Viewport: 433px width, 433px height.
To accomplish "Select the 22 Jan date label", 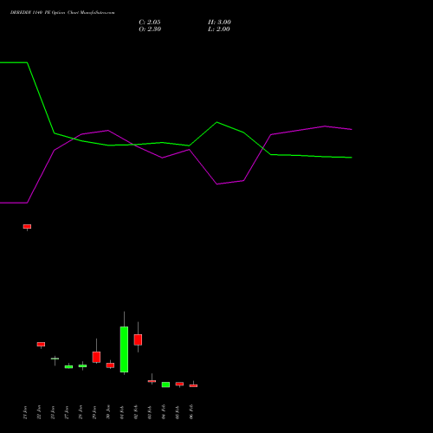I will click(x=39, y=412).
